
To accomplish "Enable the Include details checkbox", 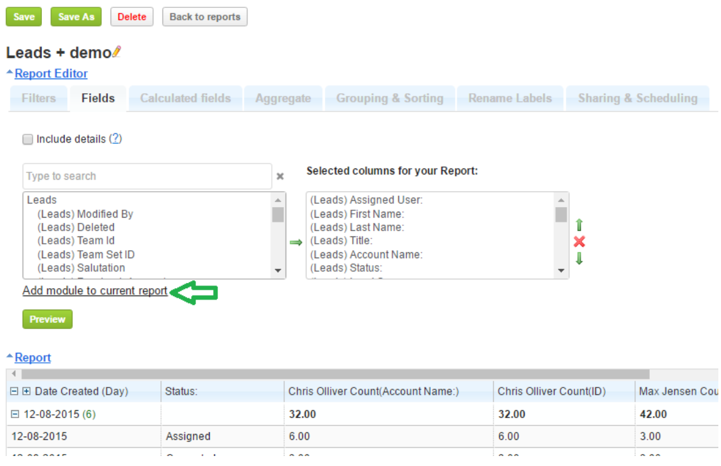I will pos(28,139).
